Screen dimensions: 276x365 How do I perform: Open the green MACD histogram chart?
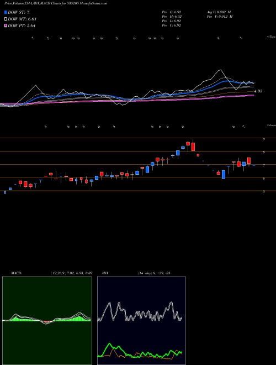pos(47,321)
